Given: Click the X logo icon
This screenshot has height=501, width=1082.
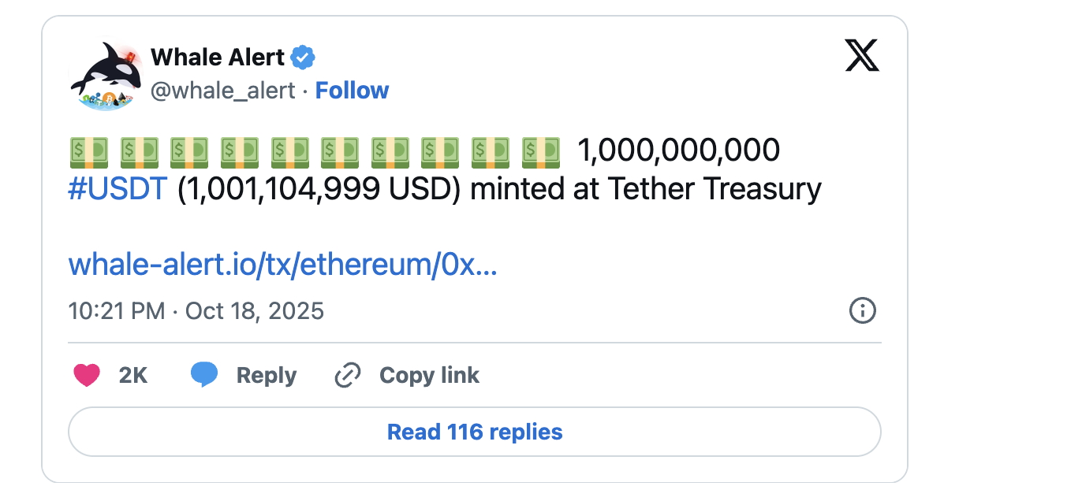Looking at the screenshot, I should point(862,56).
